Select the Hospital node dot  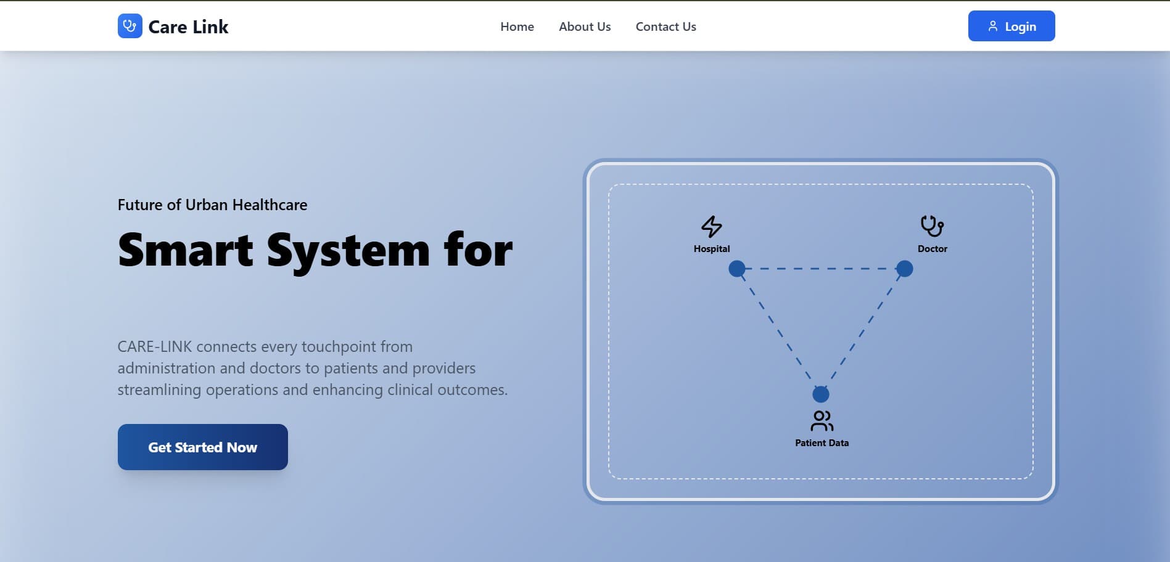pyautogui.click(x=736, y=269)
